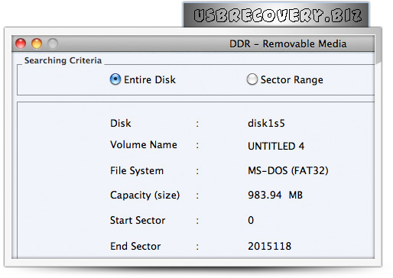Click the Entire Disk option label
Screen dimensions: 393x278
tap(150, 79)
